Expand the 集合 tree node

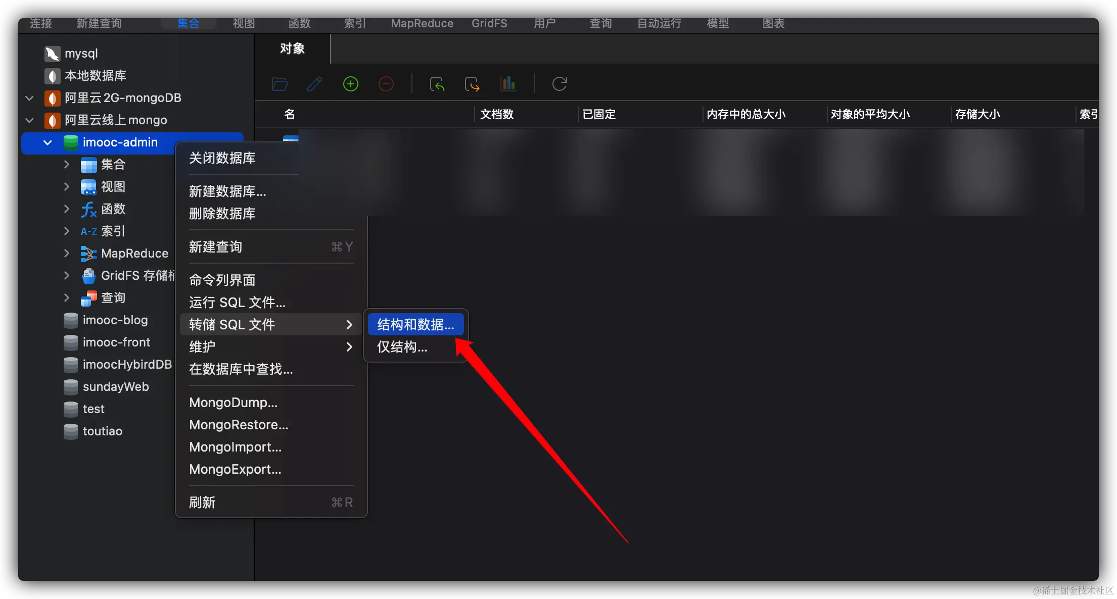[67, 164]
